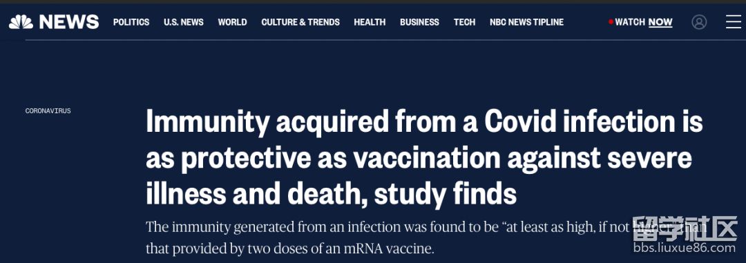The height and width of the screenshot is (263, 746).
Task: Click the red live dot beside Watch Now
Action: [x=611, y=21]
